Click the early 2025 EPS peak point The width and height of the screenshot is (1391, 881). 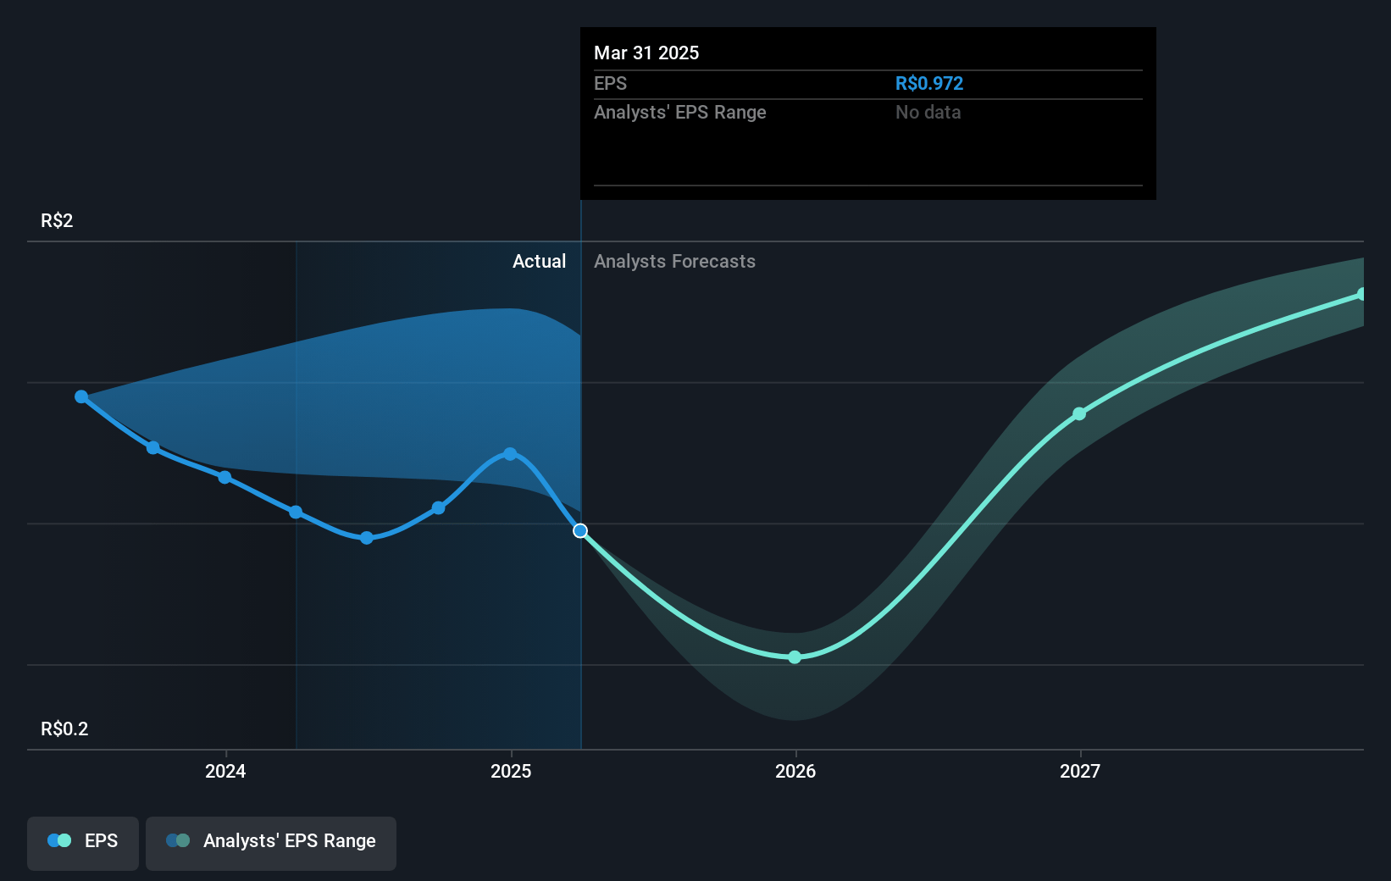[x=510, y=454]
